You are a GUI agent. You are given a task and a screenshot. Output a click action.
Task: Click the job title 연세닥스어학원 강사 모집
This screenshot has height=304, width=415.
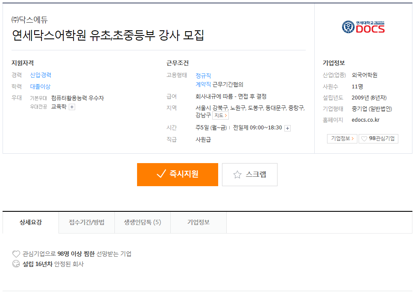point(108,35)
